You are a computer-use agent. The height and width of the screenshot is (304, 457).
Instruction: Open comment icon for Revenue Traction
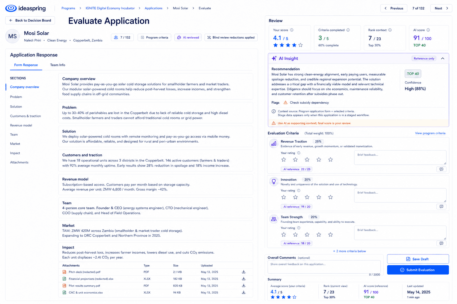[441, 169]
